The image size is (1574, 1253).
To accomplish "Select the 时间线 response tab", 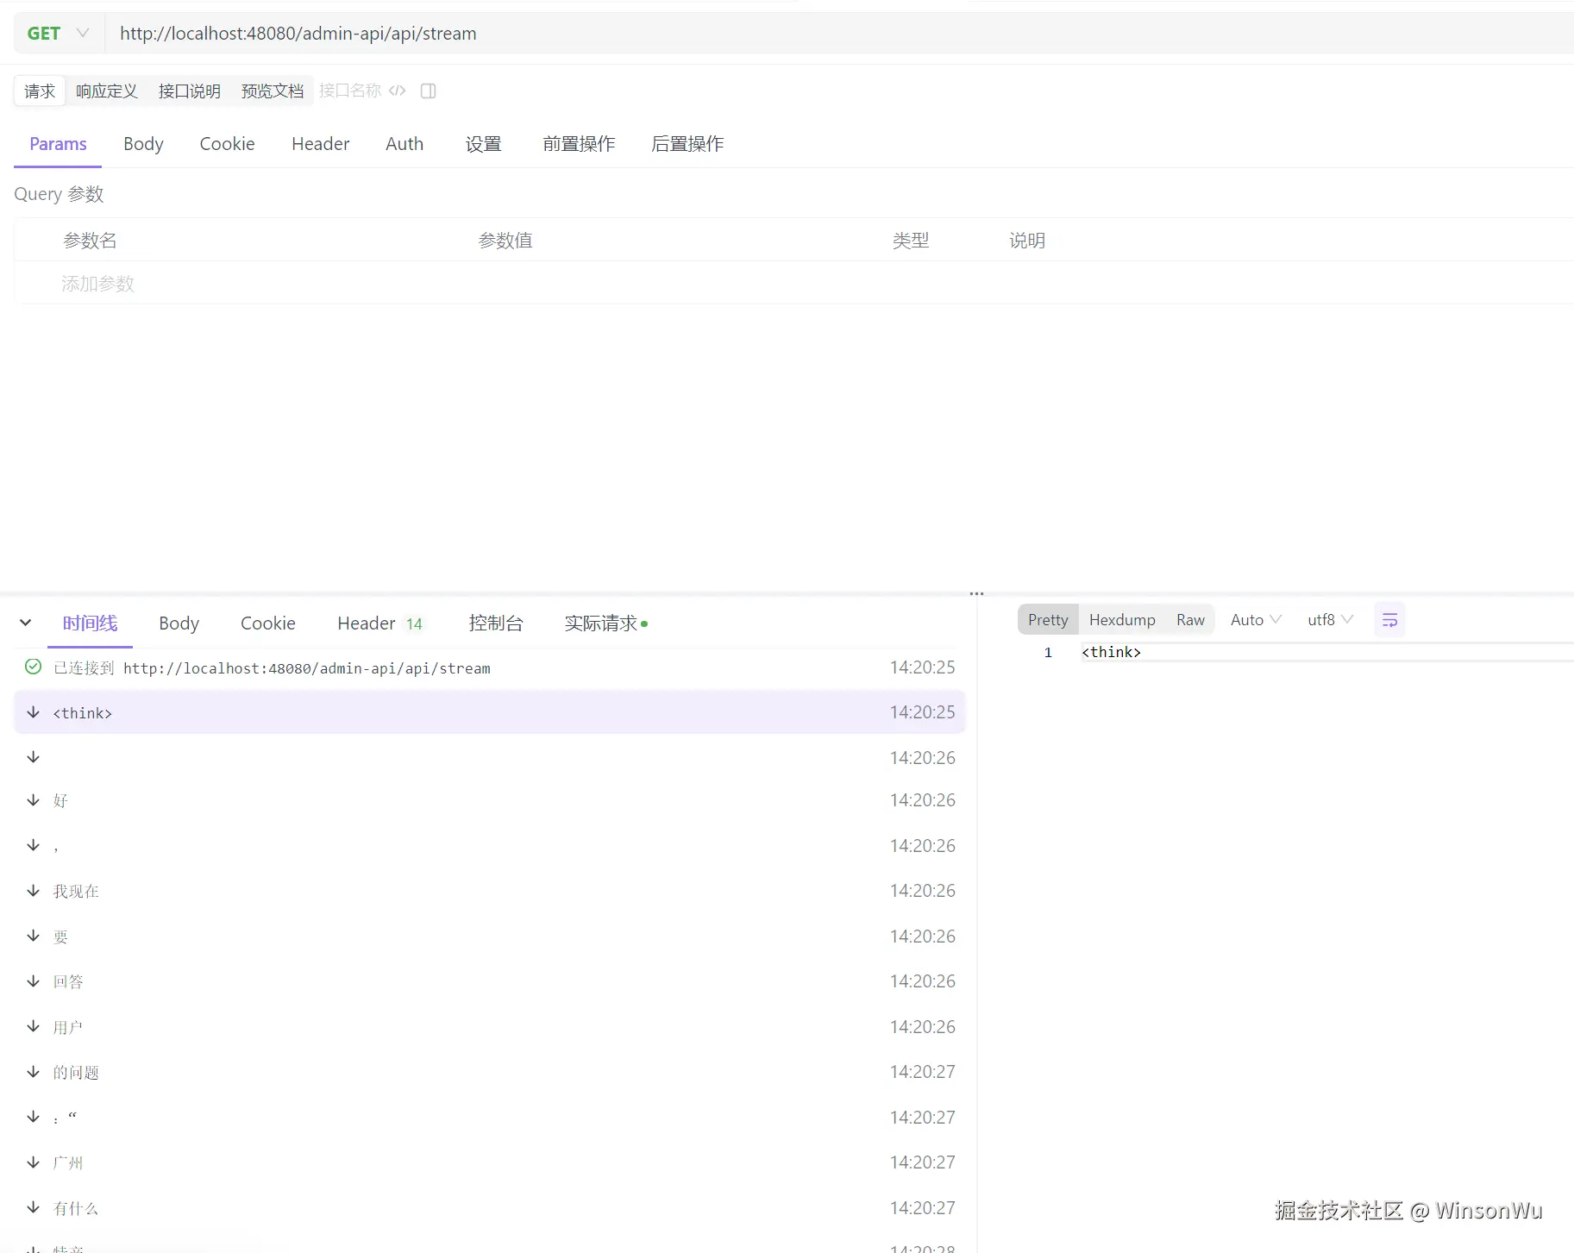I will 90,623.
